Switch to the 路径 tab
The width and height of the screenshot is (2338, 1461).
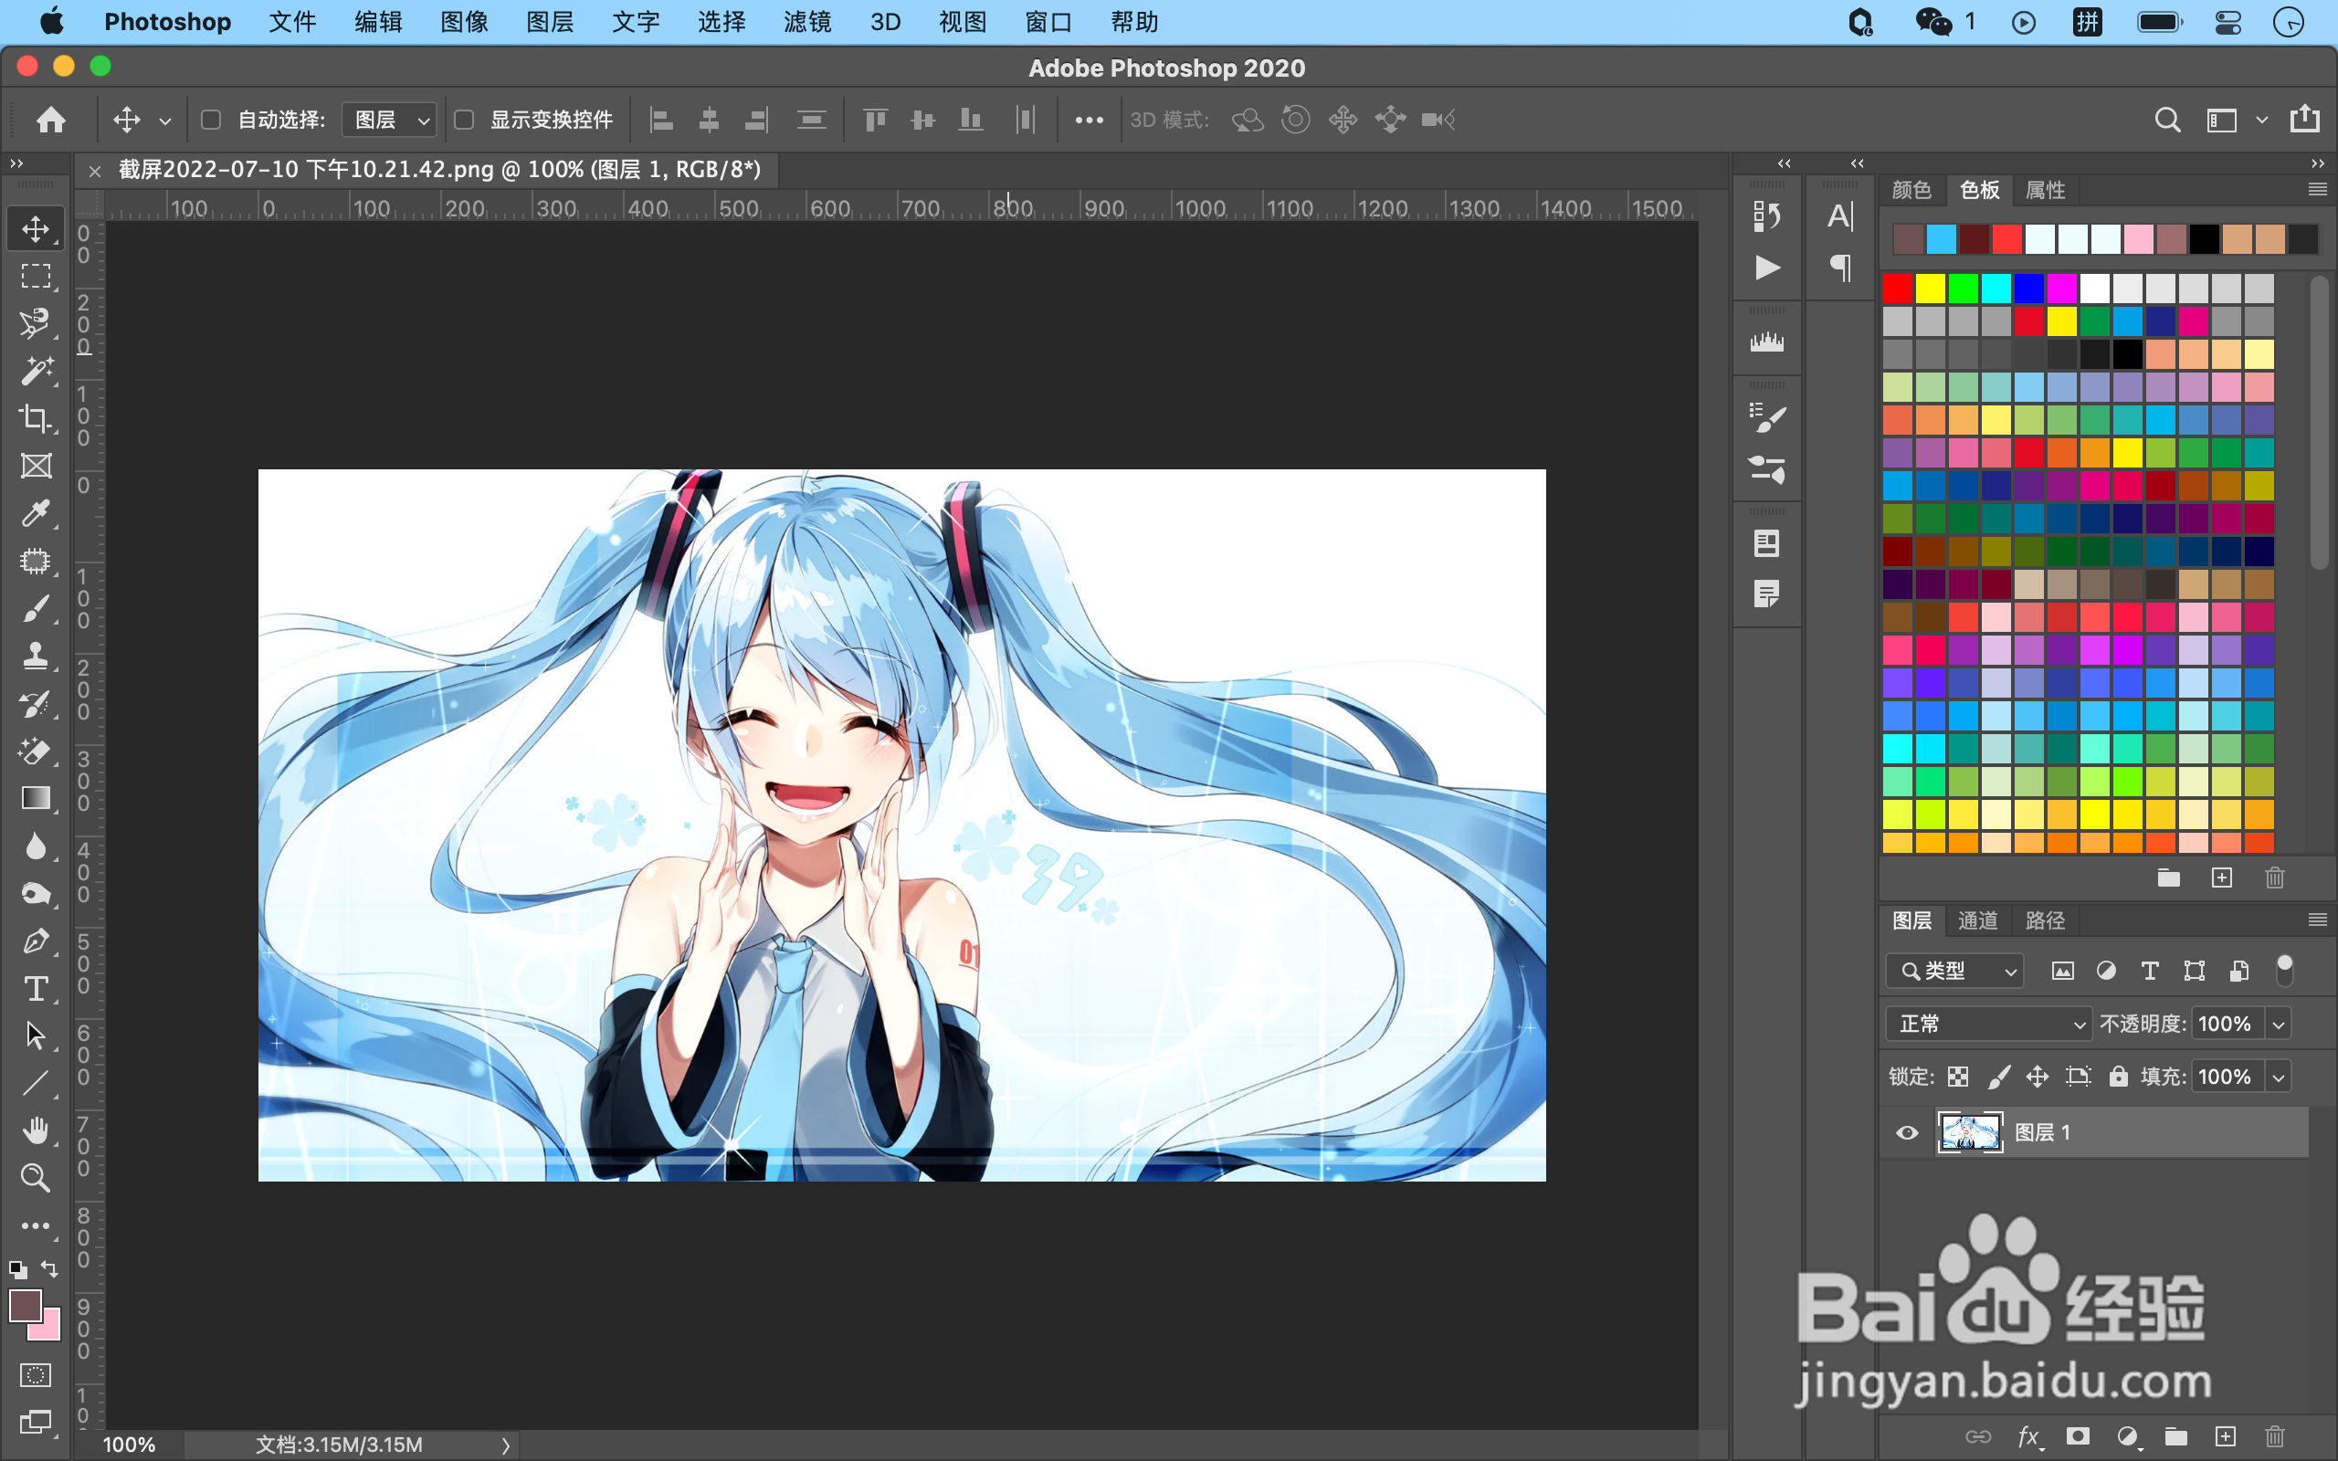(x=2044, y=920)
